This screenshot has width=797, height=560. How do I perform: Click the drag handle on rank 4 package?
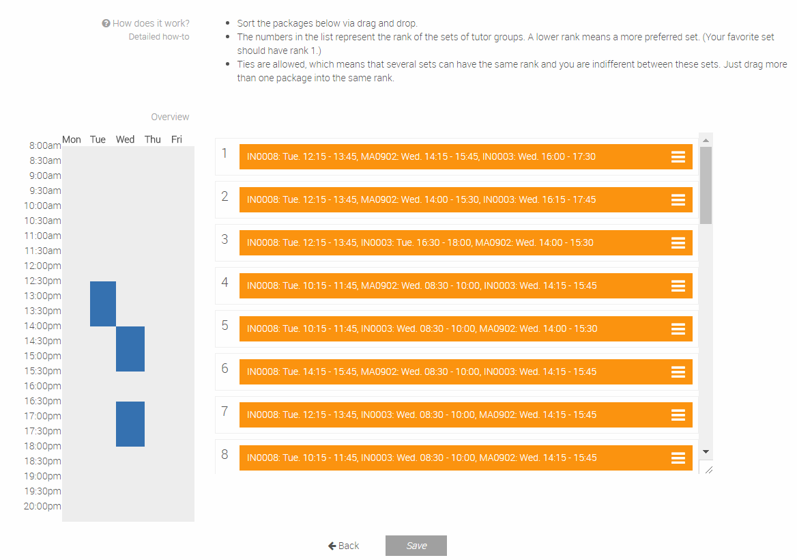(678, 286)
